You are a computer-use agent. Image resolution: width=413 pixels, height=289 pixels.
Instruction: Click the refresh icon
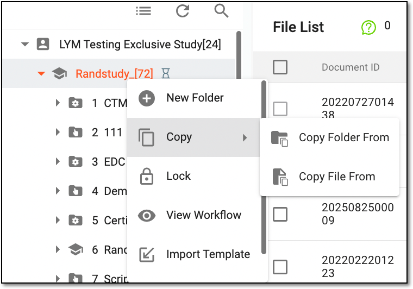[183, 11]
